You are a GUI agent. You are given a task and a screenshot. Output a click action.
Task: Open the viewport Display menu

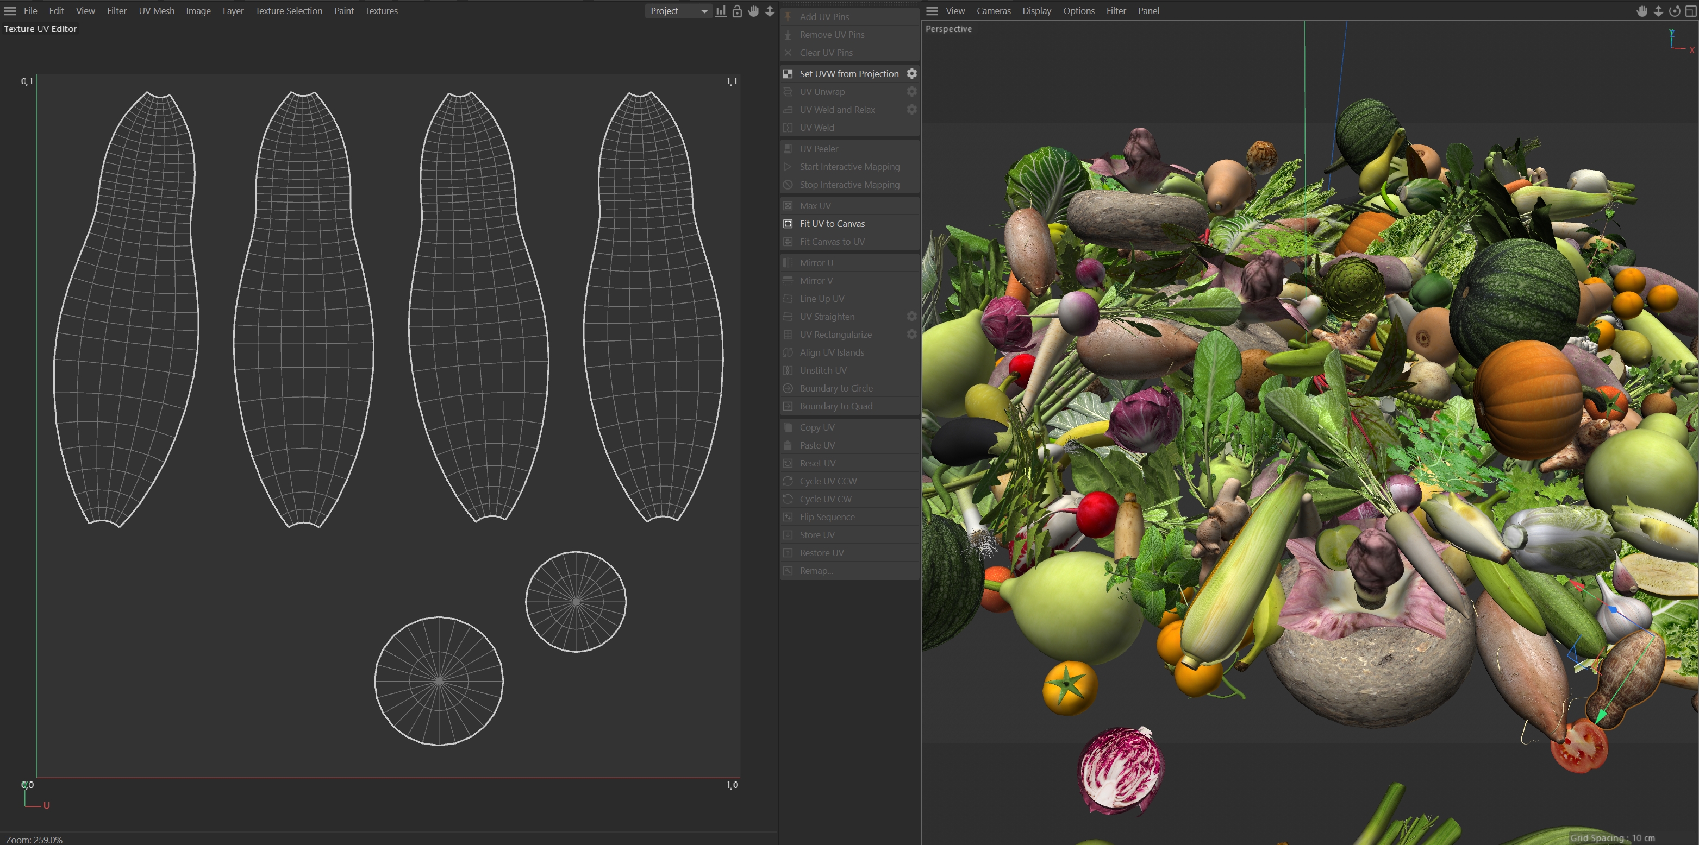[x=1036, y=11]
